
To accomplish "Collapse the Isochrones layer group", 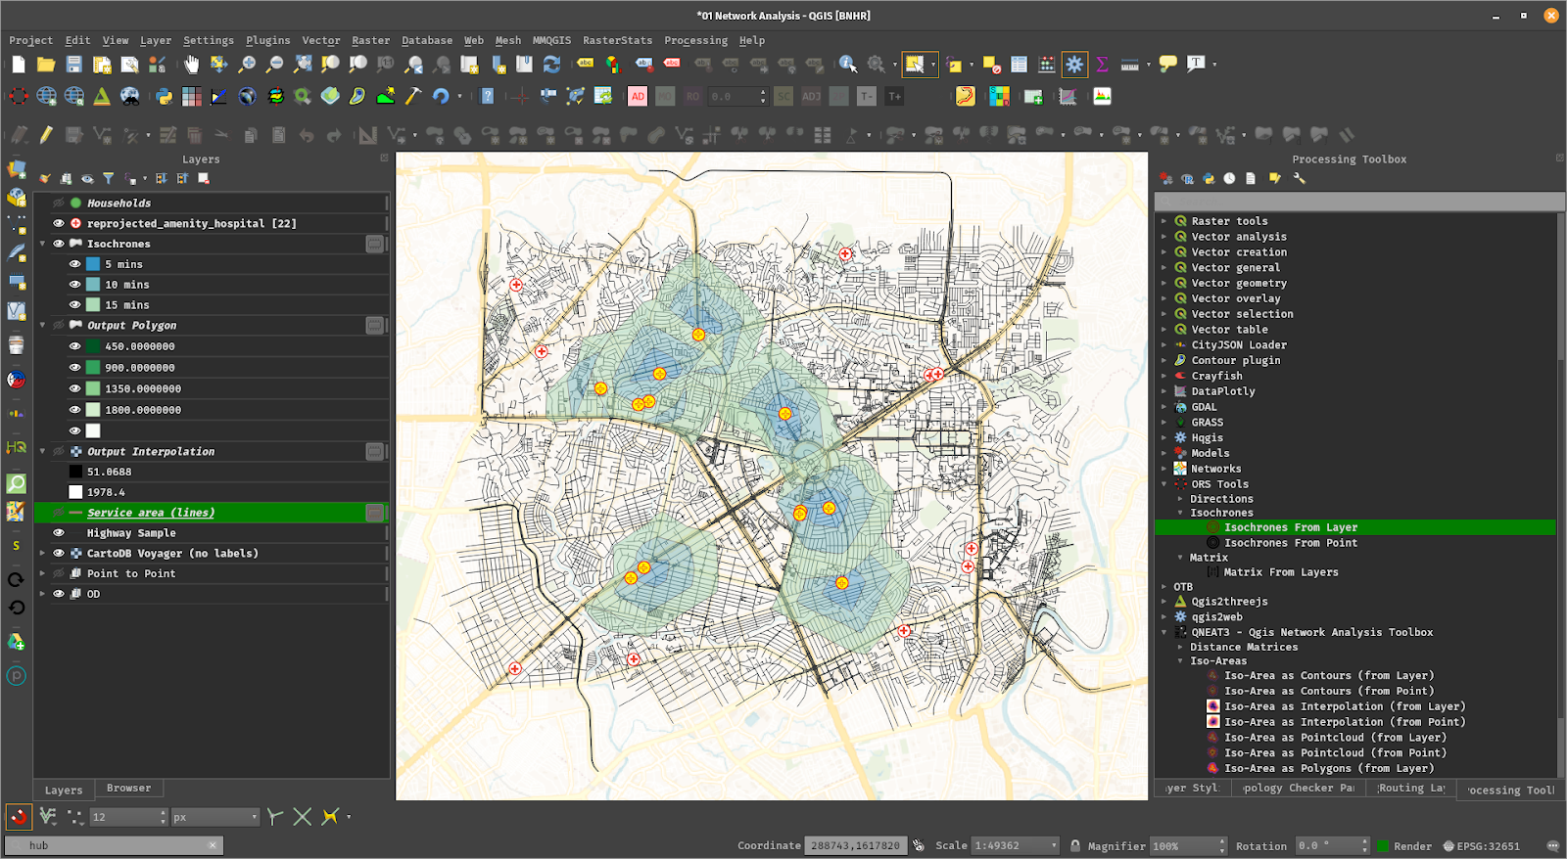I will 43,244.
